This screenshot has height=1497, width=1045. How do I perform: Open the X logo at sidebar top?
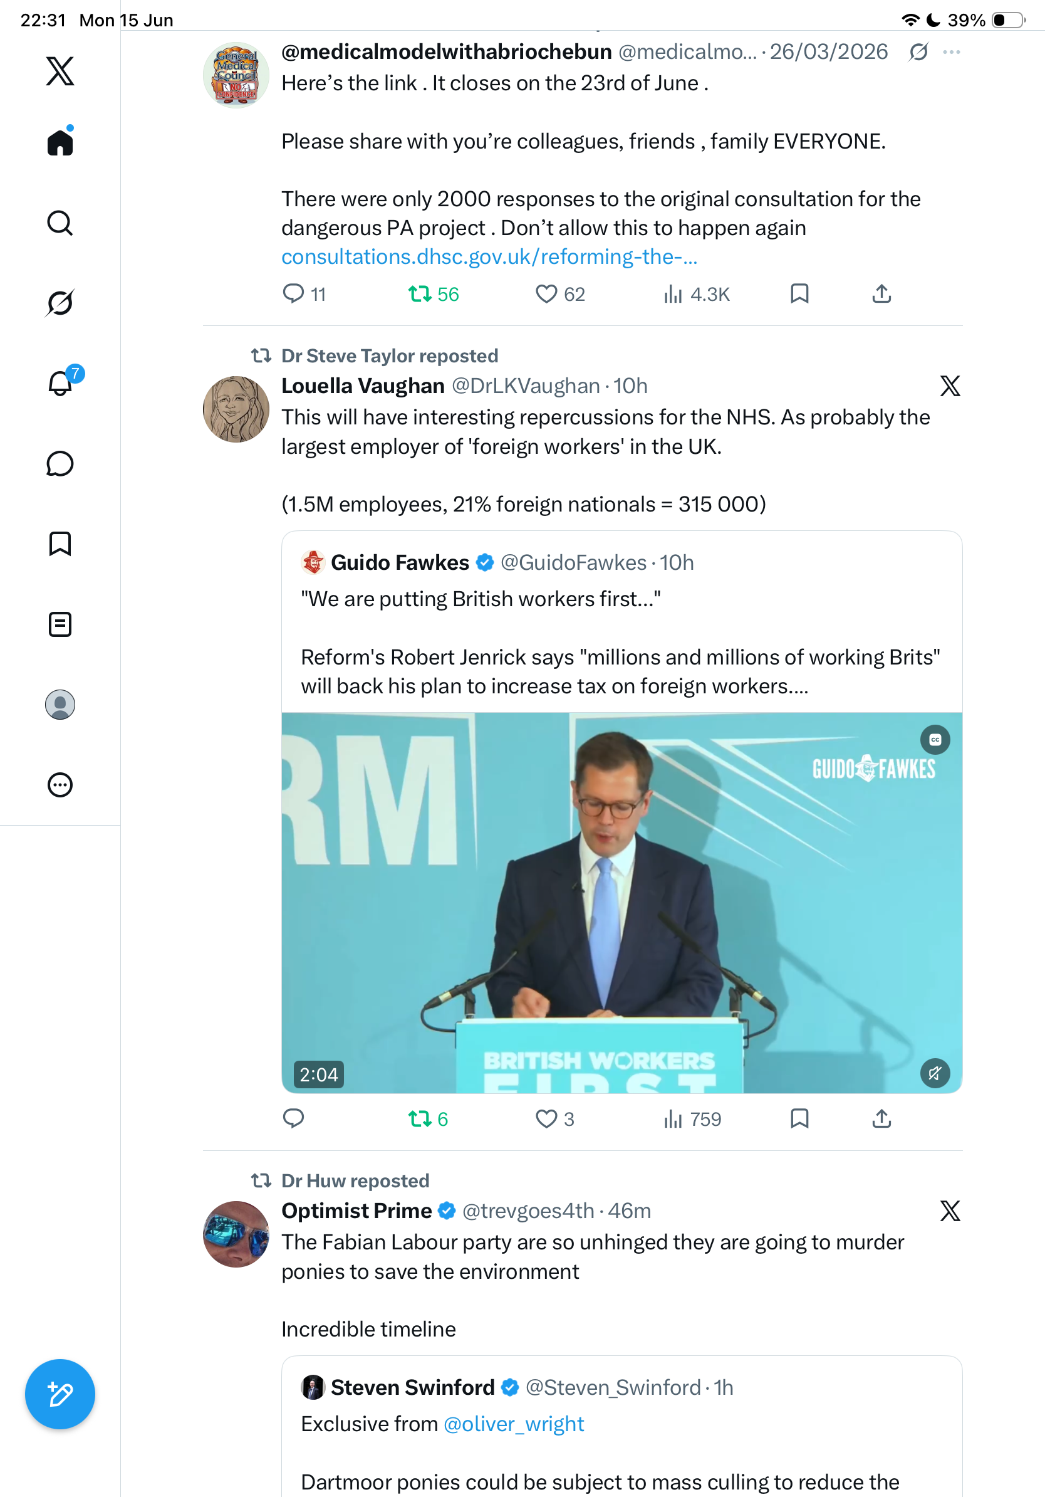click(x=60, y=70)
